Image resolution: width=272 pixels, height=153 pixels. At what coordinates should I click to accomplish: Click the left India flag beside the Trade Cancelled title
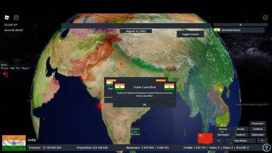point(120,87)
